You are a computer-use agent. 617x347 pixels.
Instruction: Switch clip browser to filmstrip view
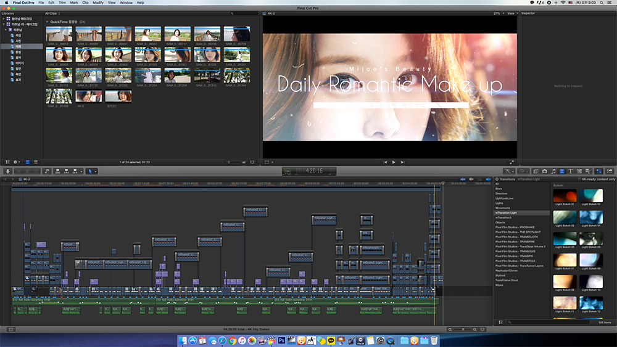pyautogui.click(x=28, y=162)
